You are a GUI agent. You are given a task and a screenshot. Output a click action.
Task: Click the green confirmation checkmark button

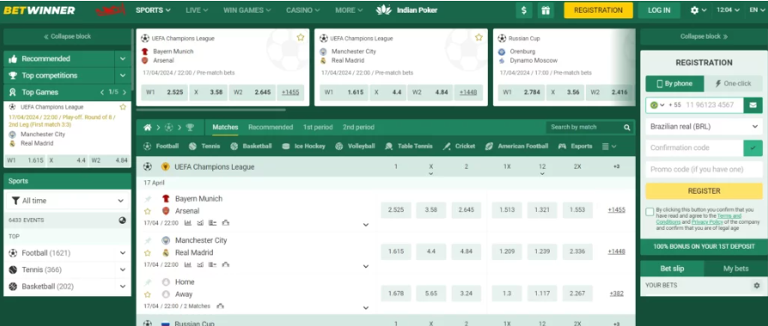tap(753, 148)
